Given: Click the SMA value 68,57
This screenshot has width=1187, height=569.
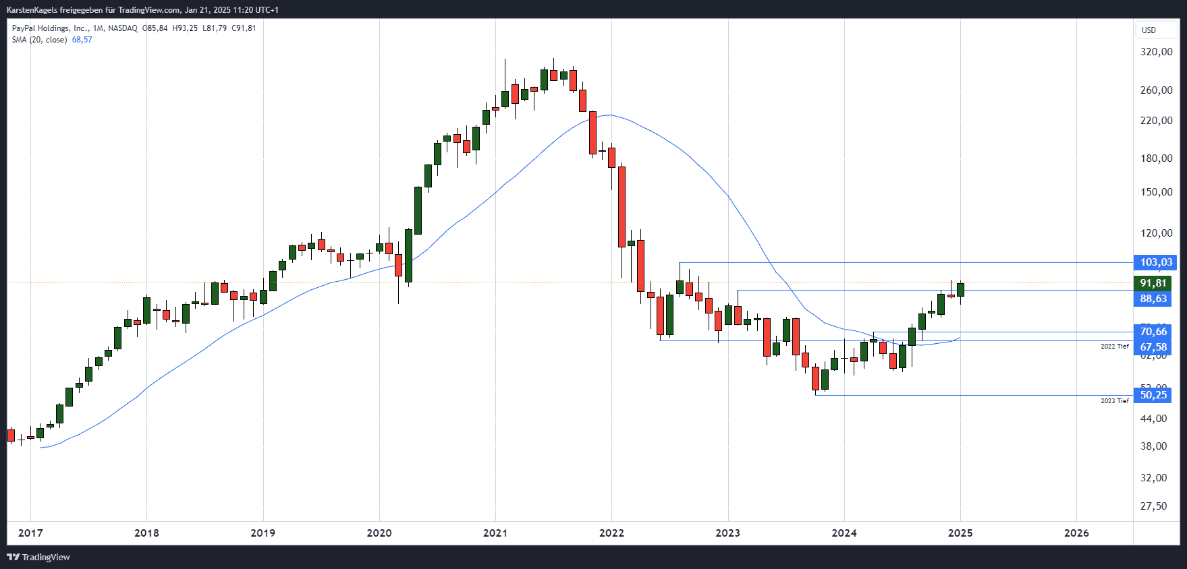Looking at the screenshot, I should tap(82, 40).
